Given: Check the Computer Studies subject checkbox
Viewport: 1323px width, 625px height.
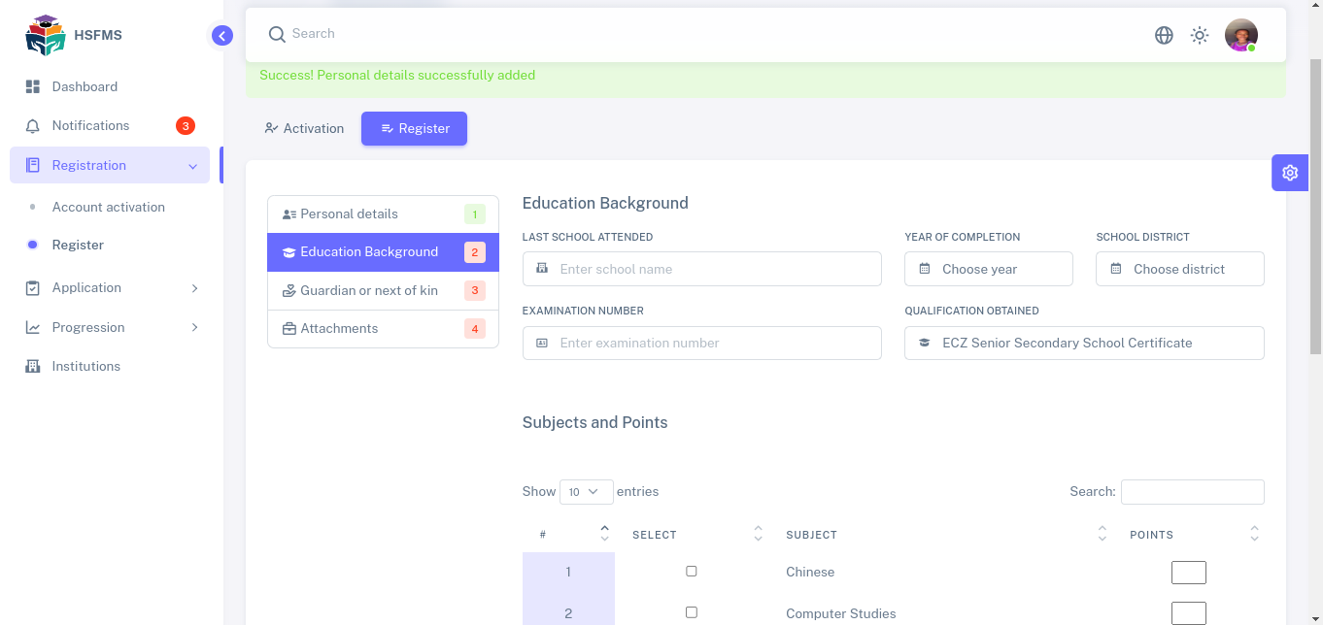Looking at the screenshot, I should [692, 612].
